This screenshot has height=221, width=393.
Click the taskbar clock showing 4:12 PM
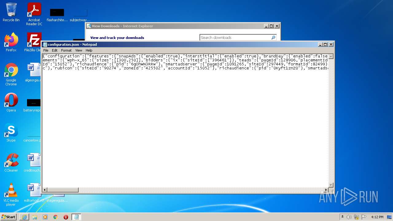tap(377, 217)
